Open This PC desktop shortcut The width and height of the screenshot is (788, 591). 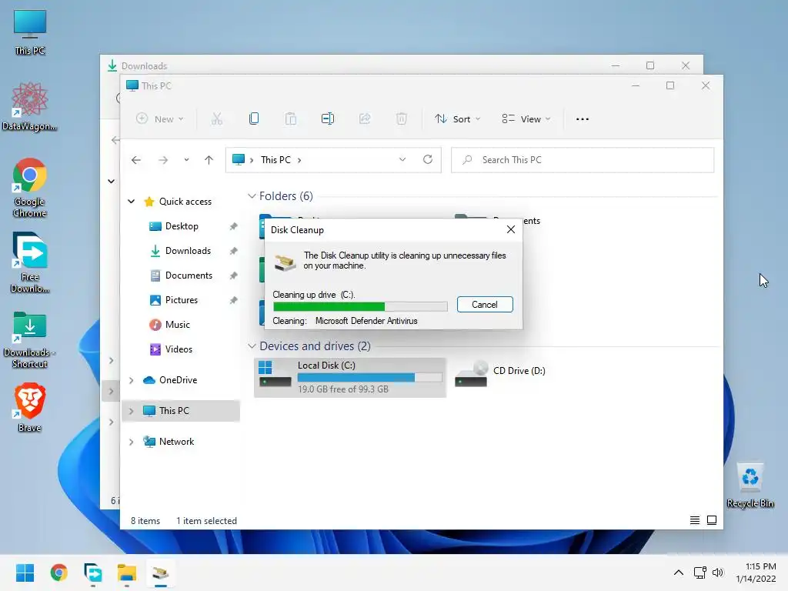(x=30, y=32)
